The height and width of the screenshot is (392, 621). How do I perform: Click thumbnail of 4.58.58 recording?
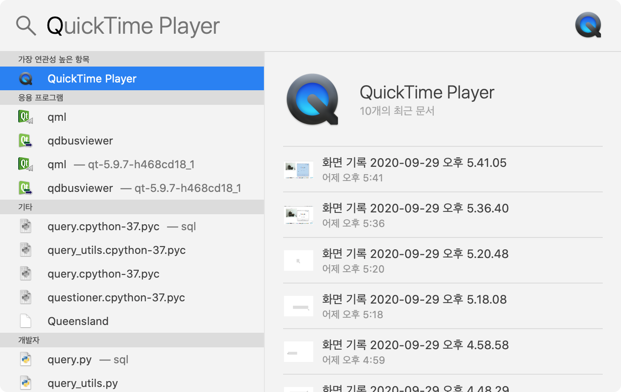tap(299, 351)
